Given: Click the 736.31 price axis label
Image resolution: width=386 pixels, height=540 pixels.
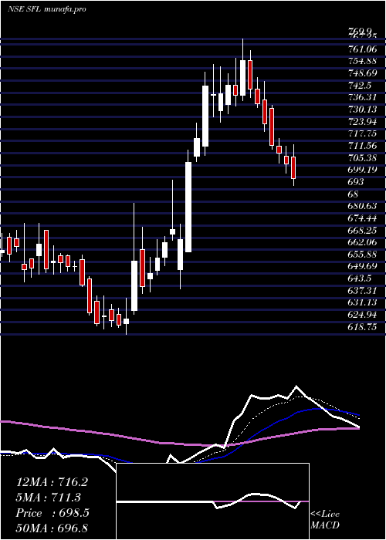Looking at the screenshot, I should pos(362,97).
